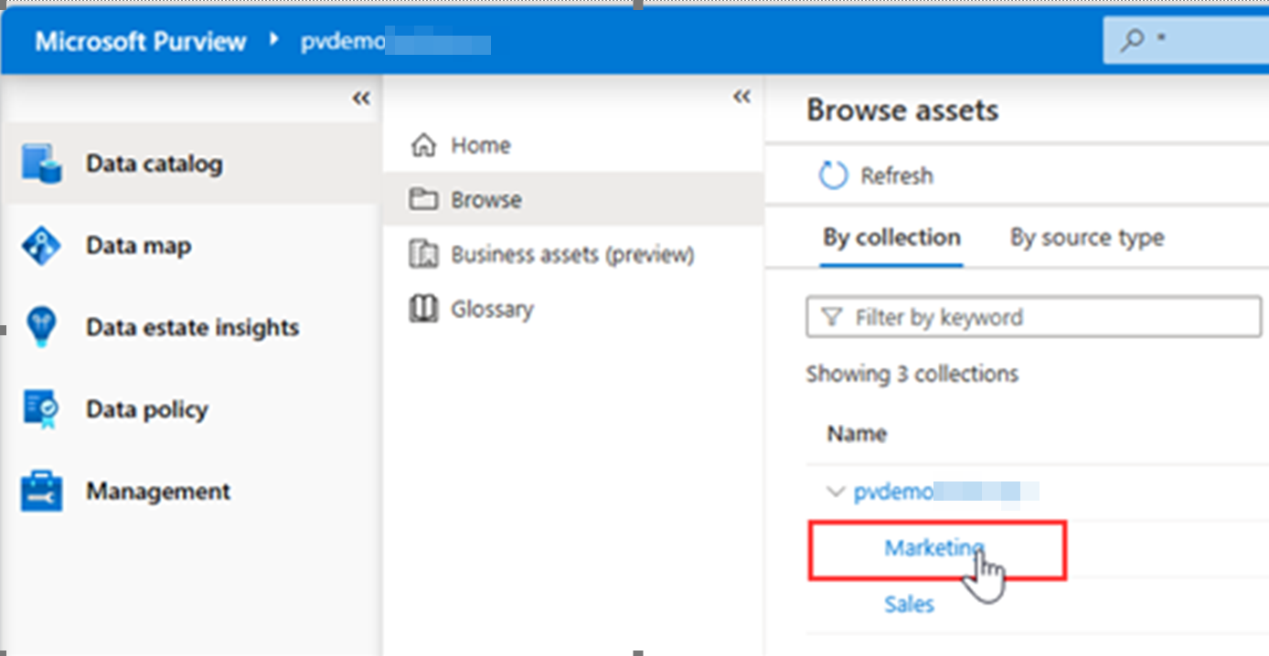The image size is (1269, 656).
Task: Switch to the By collection tab
Action: [891, 238]
